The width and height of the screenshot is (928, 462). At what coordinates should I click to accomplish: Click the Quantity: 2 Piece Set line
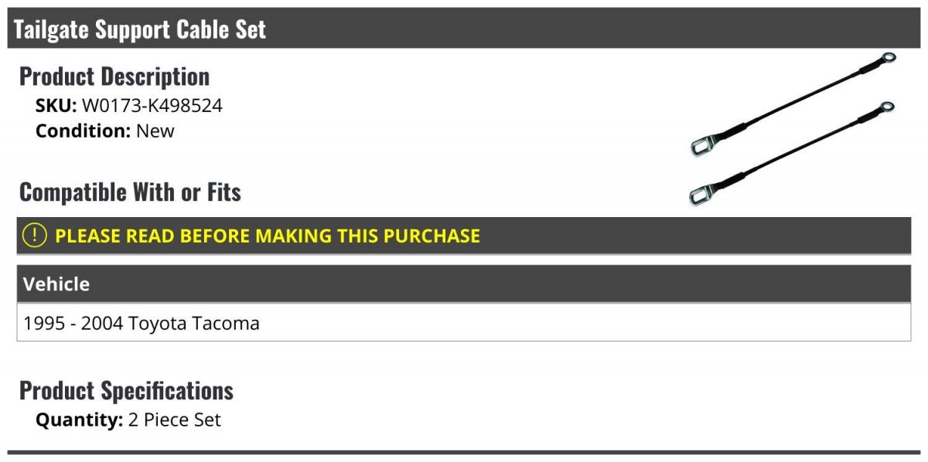pos(128,420)
